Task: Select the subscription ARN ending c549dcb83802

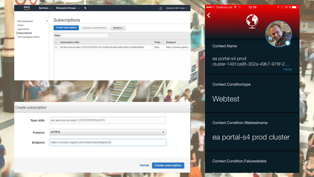Action: point(102,47)
